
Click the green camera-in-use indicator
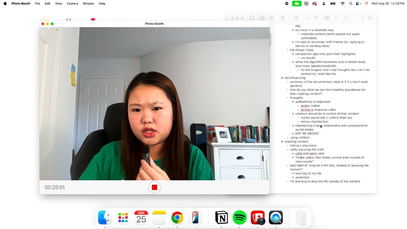[x=297, y=3]
